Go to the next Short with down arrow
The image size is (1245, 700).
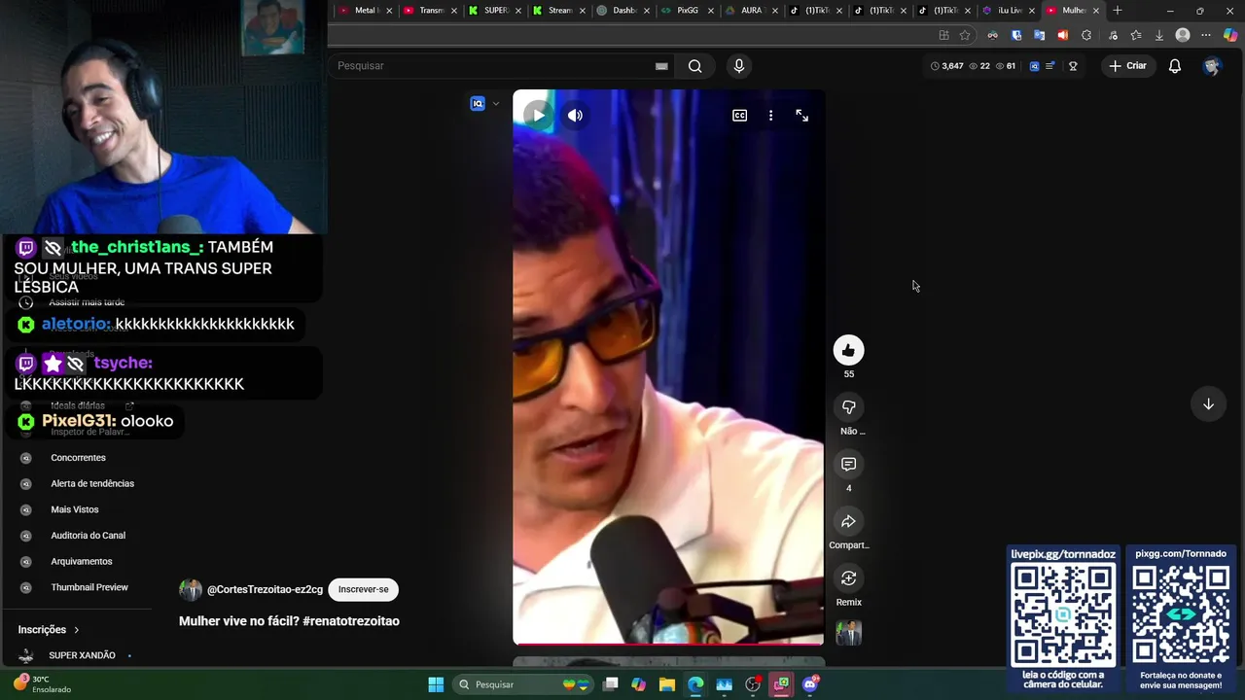1208,404
